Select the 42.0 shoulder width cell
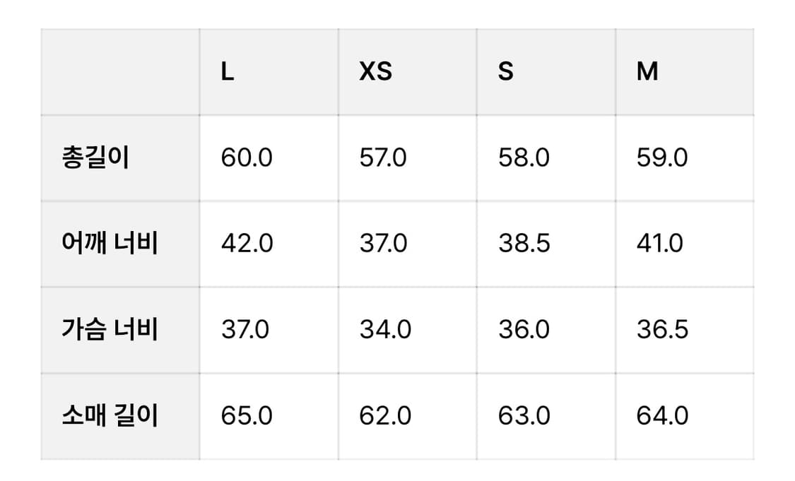 point(247,244)
